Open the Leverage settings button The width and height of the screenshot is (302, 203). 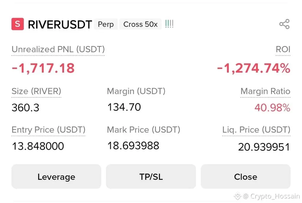(56, 177)
